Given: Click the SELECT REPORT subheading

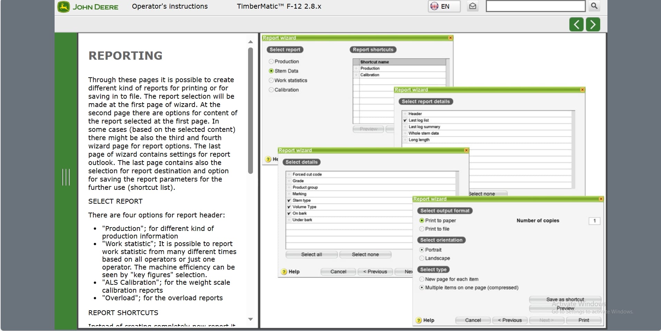Looking at the screenshot, I should click(x=115, y=201).
